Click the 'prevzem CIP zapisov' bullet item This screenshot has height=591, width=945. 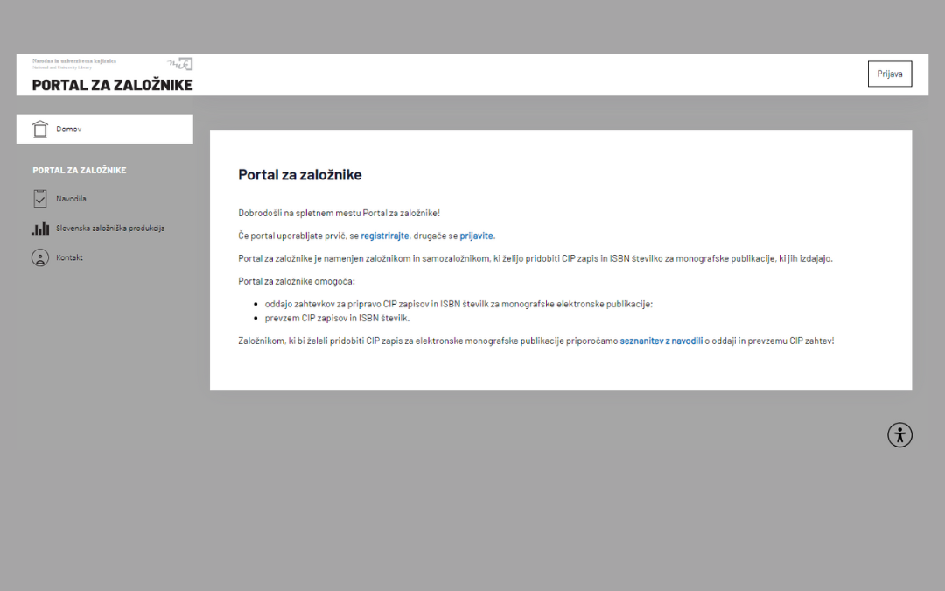click(x=337, y=318)
